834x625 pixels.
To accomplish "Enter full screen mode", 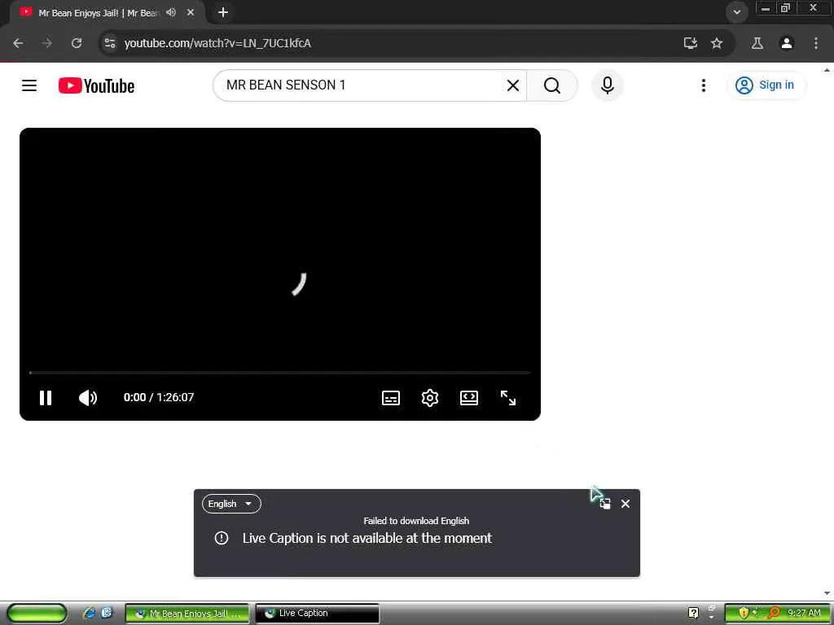I will coord(508,397).
